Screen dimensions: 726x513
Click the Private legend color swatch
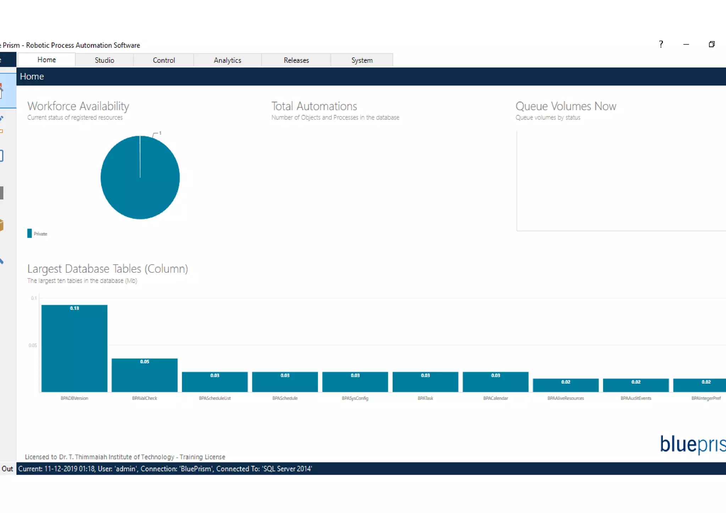point(29,233)
